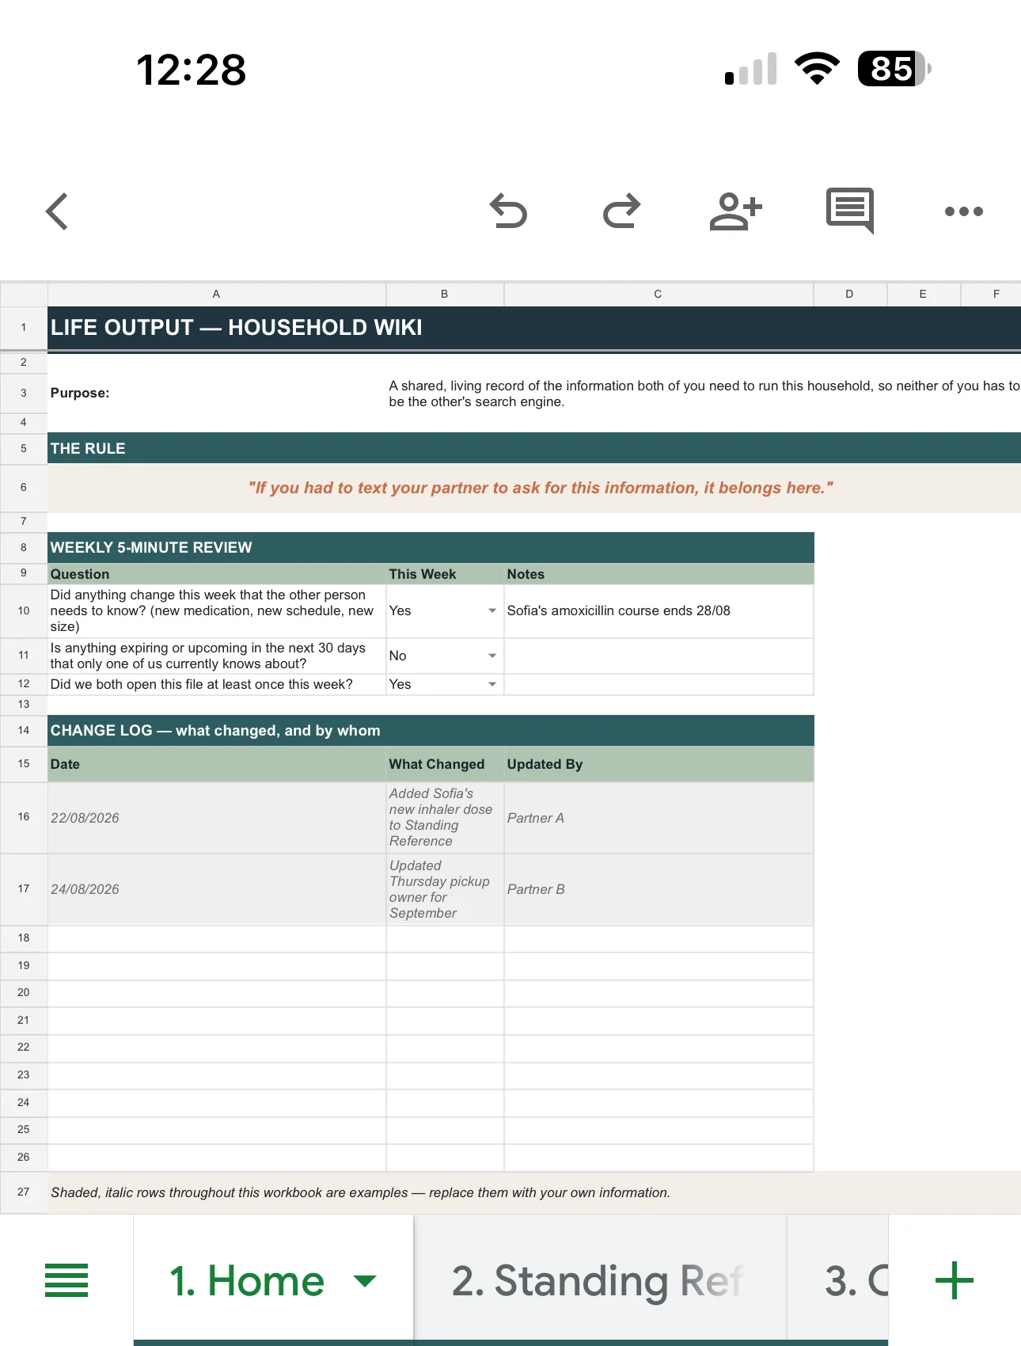Switch to the '2. Standing Ref' sheet tab

tap(600, 1280)
